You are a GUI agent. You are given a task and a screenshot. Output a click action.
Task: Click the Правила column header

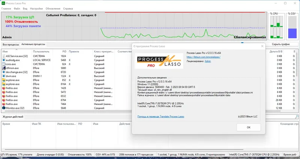[80, 51]
